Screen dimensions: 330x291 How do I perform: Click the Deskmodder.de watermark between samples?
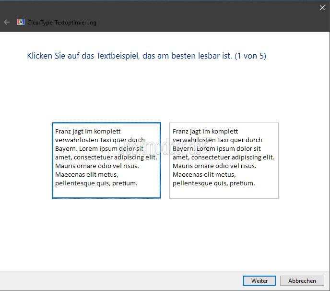[x=165, y=146]
